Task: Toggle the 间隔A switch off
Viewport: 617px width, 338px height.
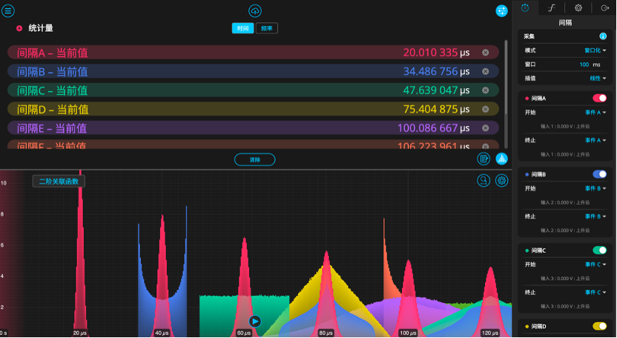Action: 599,98
